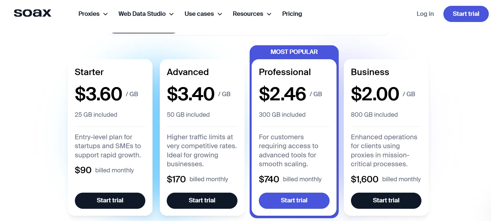Start trial for the Starter plan
The height and width of the screenshot is (221, 491).
(110, 200)
